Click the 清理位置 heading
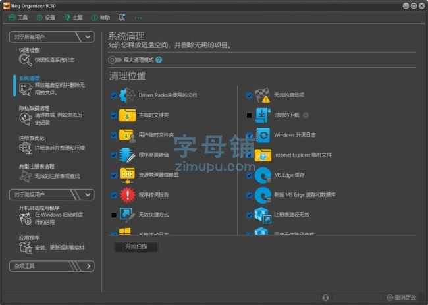 (128, 76)
